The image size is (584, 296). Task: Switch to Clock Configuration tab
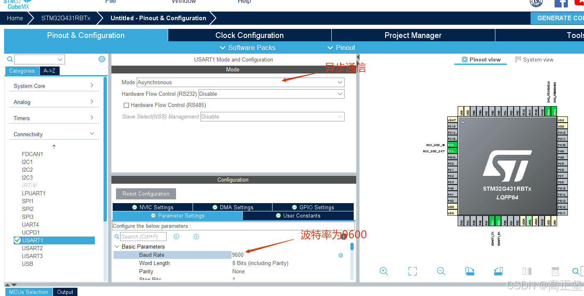[249, 36]
